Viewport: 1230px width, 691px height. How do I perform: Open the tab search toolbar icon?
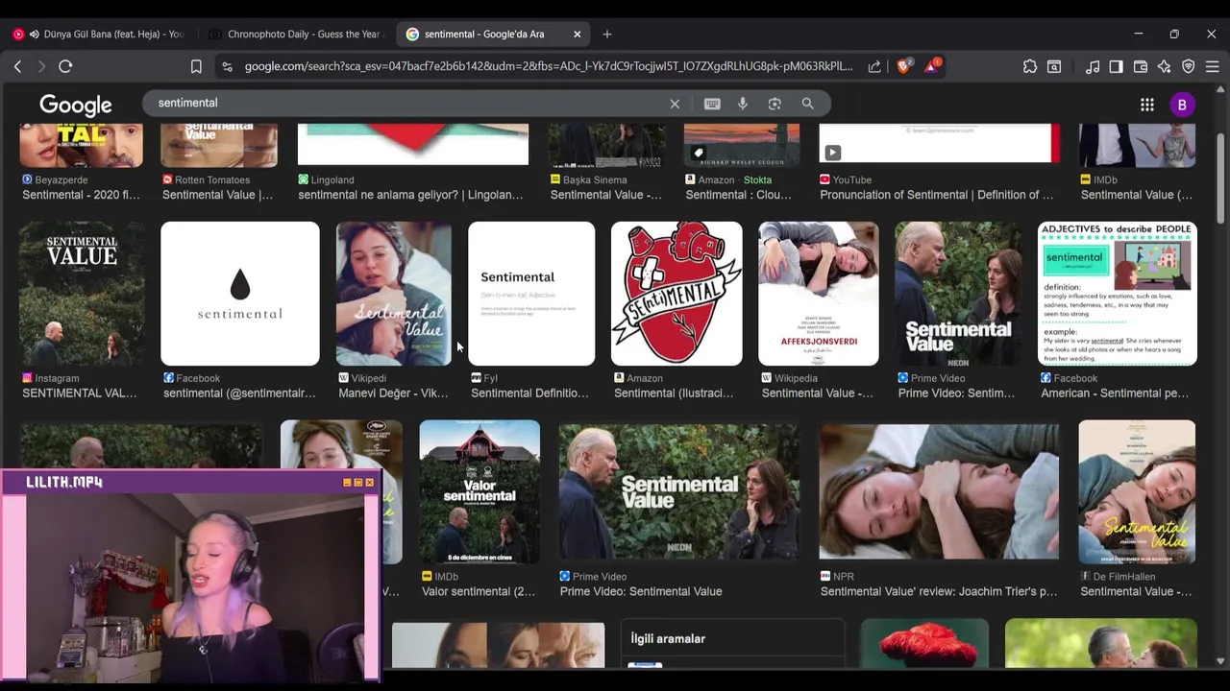1054,66
